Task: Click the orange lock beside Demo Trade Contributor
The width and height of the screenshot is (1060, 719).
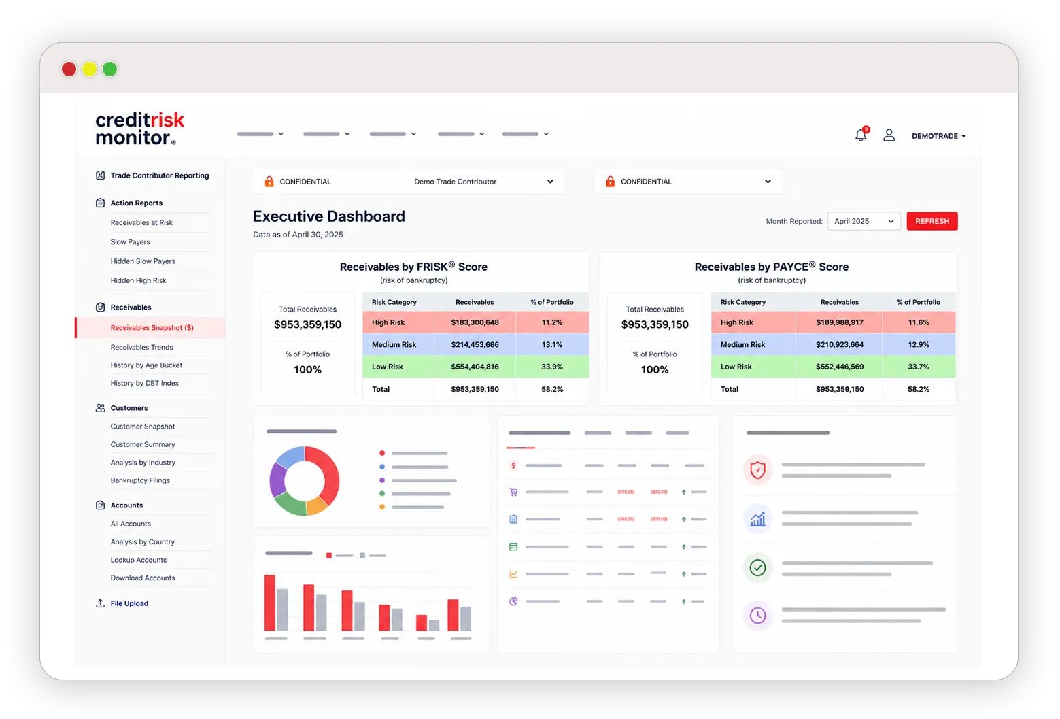Action: click(269, 182)
